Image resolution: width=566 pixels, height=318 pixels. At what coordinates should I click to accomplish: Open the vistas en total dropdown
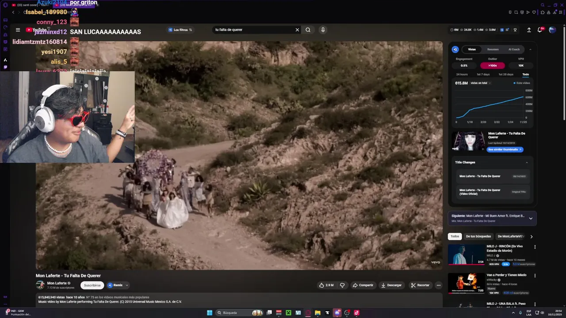pos(481,83)
